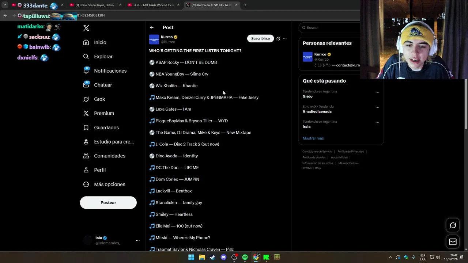468x263 pixels.
Task: Open the new tab plus button
Action: [x=245, y=5]
